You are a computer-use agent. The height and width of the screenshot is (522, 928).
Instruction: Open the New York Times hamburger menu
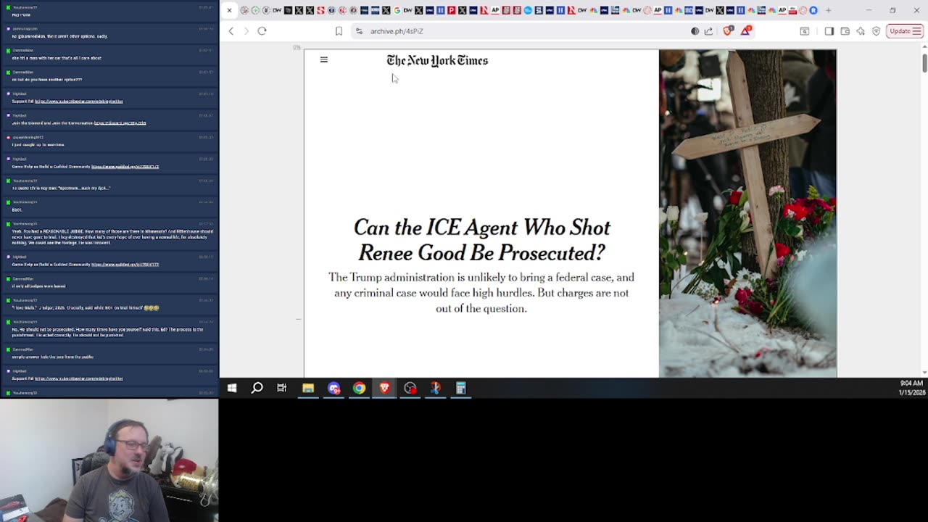click(324, 60)
